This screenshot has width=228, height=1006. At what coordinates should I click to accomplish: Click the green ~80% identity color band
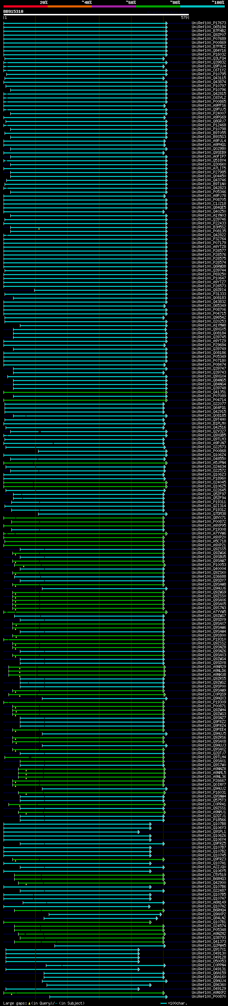(158, 6)
